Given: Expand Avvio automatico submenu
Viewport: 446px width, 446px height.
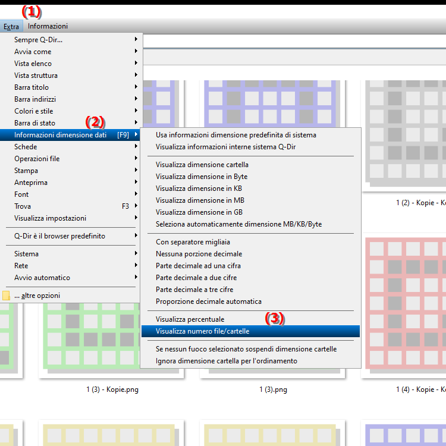Looking at the screenshot, I should [x=42, y=278].
